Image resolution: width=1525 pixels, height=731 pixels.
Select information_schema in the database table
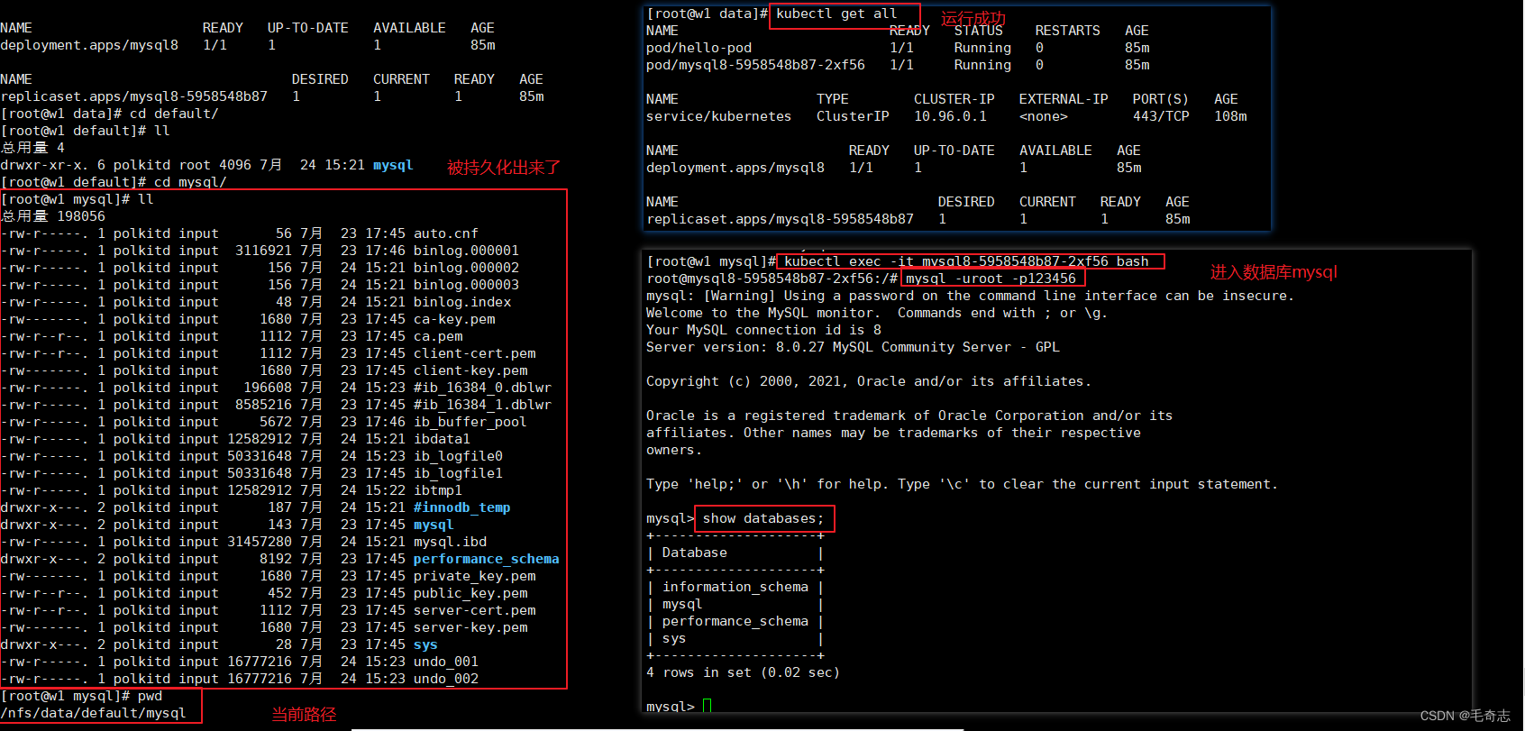pyautogui.click(x=735, y=587)
